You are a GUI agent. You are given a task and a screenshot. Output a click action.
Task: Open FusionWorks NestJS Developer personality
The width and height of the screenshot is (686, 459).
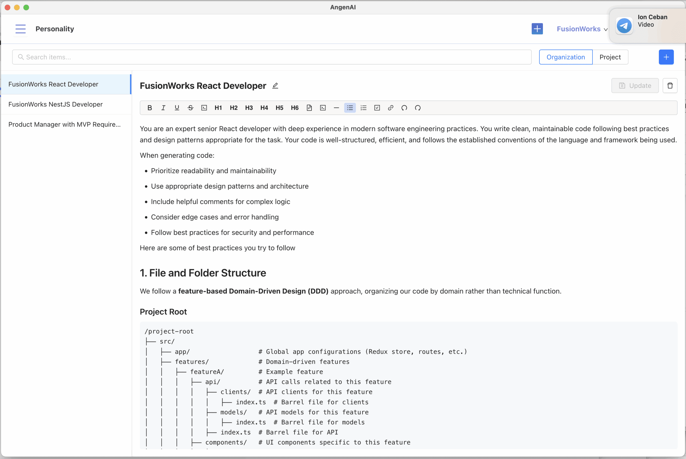(56, 104)
